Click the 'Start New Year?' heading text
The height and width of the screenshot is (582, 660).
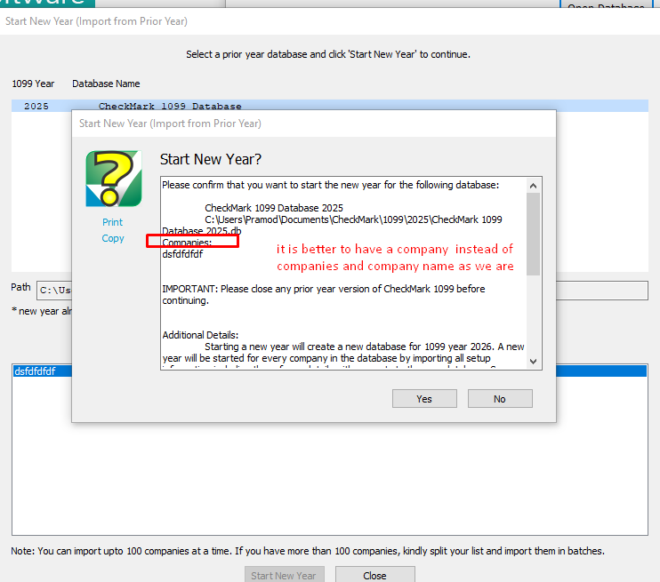(x=211, y=159)
